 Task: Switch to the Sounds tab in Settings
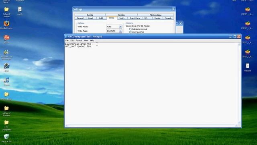point(168,18)
